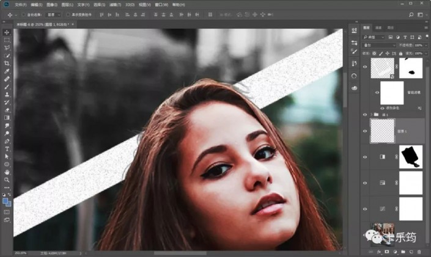Open the Fill slider dropdown arrow
431x257 pixels.
pos(426,53)
